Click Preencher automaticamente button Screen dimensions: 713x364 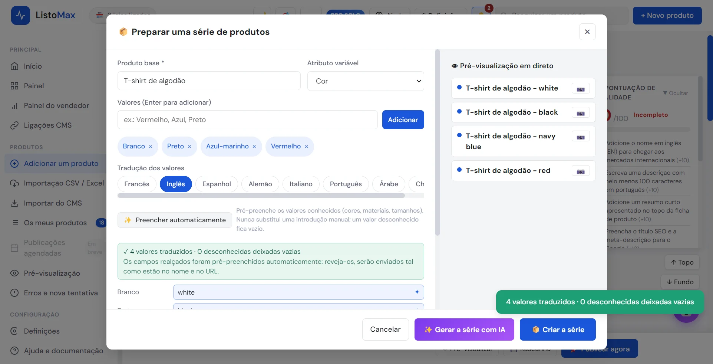click(175, 220)
